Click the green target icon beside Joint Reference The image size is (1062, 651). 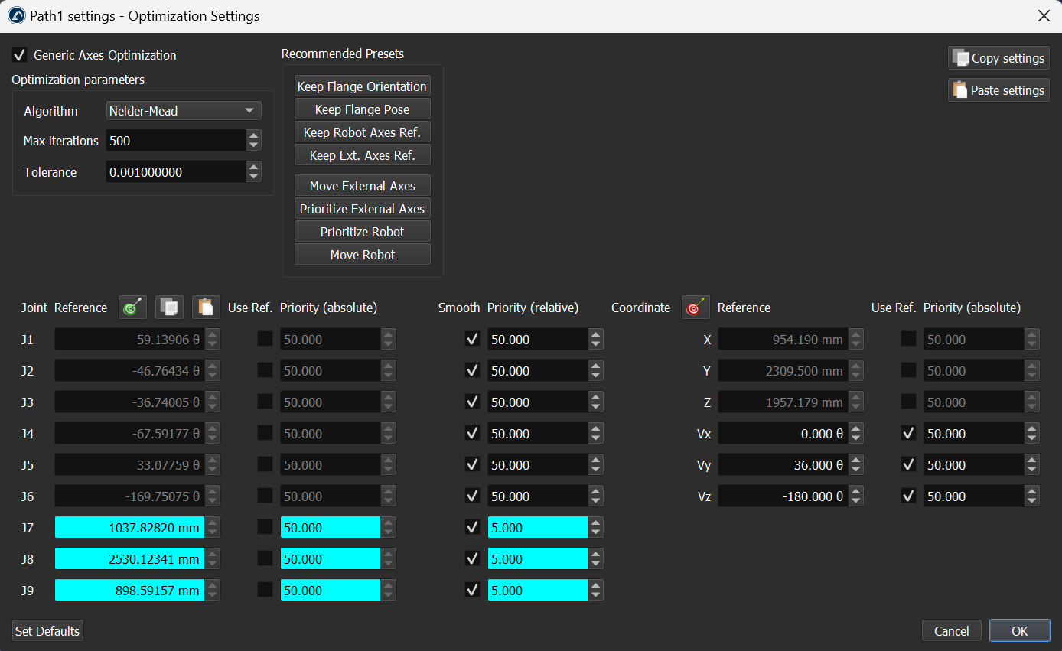coord(132,308)
